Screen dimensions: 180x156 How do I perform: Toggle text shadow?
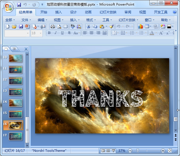coord(69,33)
